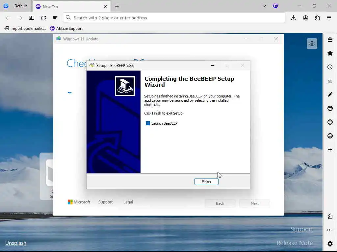Open the second globe web panel
337x252 pixels.
pyautogui.click(x=330, y=122)
